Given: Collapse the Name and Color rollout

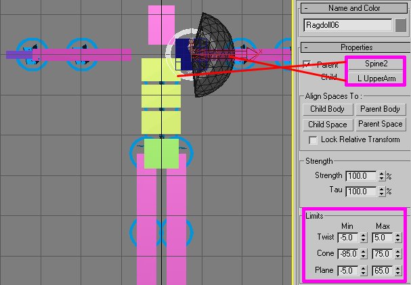Looking at the screenshot, I should [306, 7].
